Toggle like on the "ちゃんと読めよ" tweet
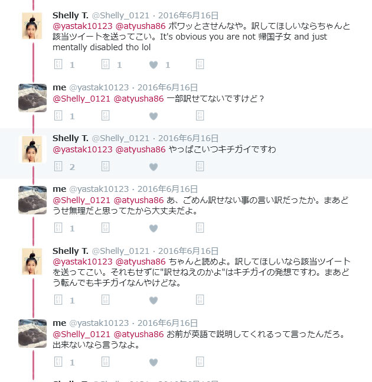The width and height of the screenshot is (372, 382). [x=154, y=301]
